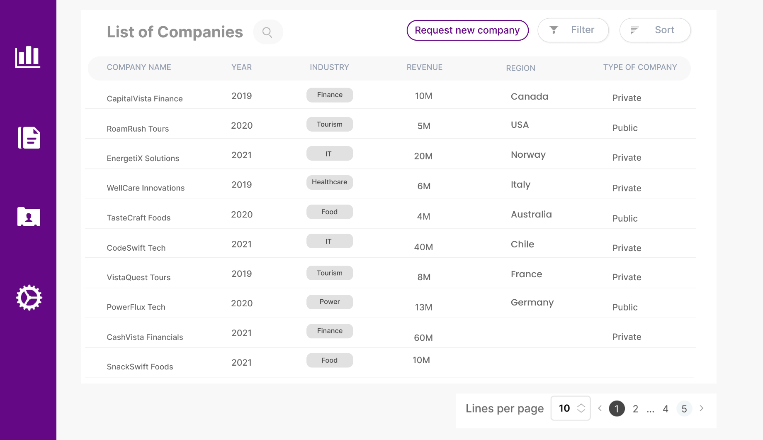763x440 pixels.
Task: Click the Request new company button
Action: [x=467, y=30]
